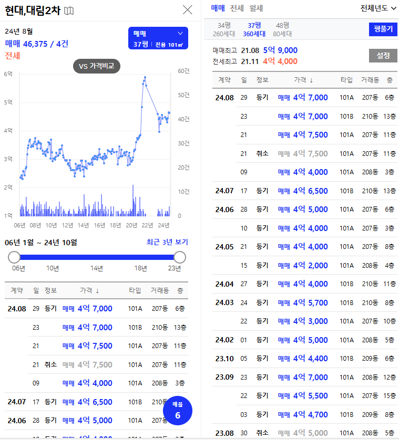The height and width of the screenshot is (440, 399).
Task: Sort by 가격 in the left table header
Action: tap(89, 290)
